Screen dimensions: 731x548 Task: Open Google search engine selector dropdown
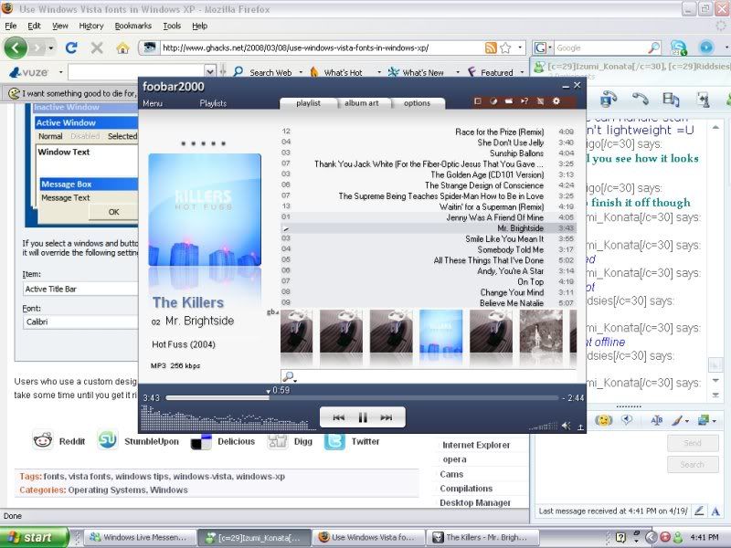tap(550, 47)
